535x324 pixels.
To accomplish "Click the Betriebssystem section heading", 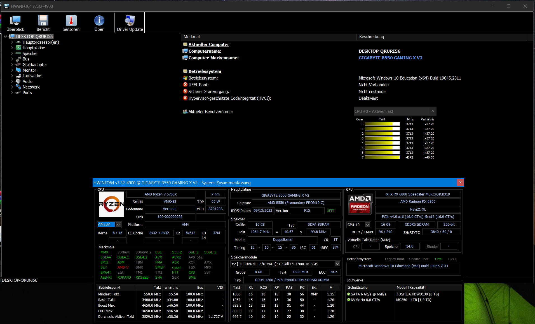I will tap(205, 71).
